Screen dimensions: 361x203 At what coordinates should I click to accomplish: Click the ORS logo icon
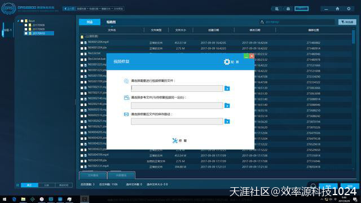[x=8, y=9]
